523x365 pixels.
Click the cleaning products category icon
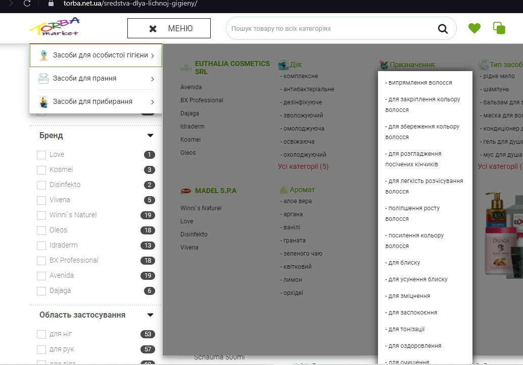[x=43, y=102]
